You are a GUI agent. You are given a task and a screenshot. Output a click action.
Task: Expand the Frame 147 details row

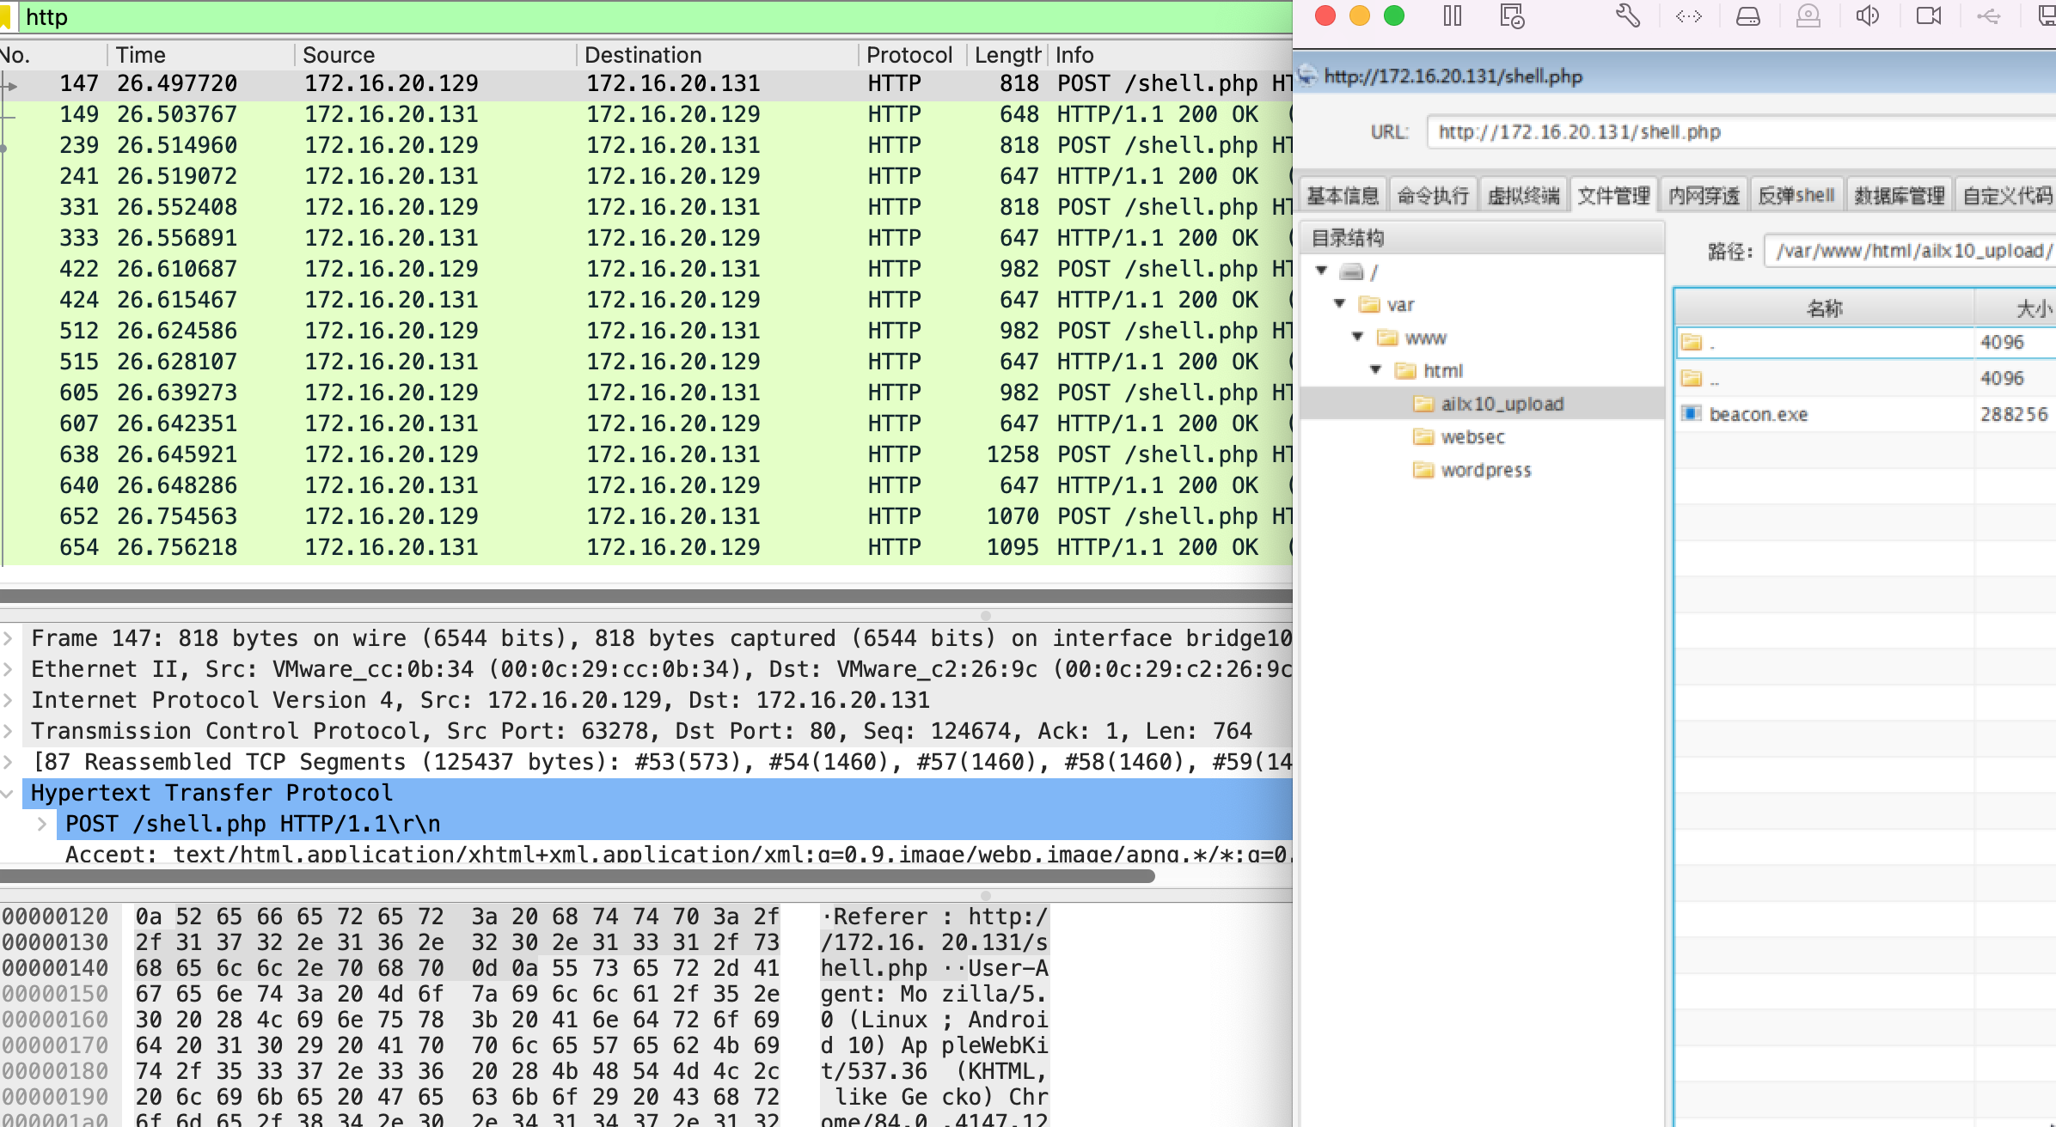(8, 638)
